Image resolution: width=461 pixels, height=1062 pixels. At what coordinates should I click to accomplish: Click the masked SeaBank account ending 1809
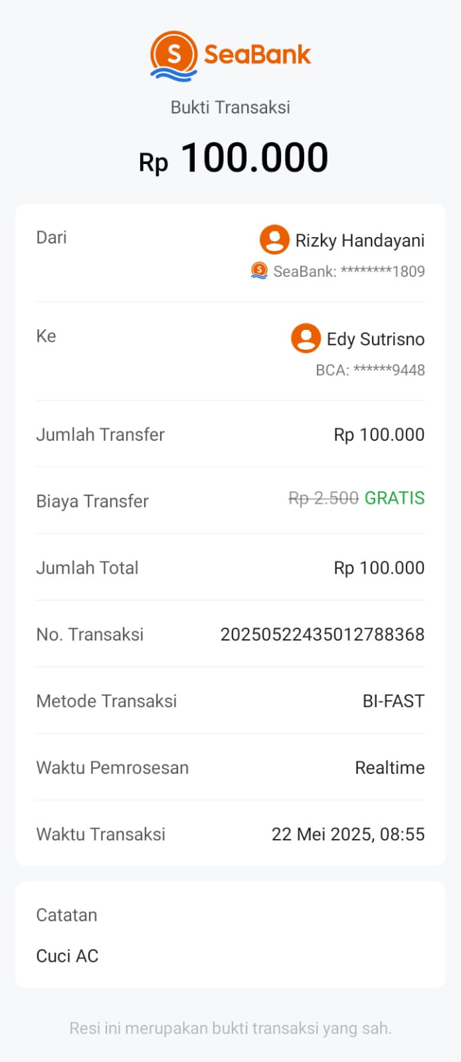pos(349,271)
